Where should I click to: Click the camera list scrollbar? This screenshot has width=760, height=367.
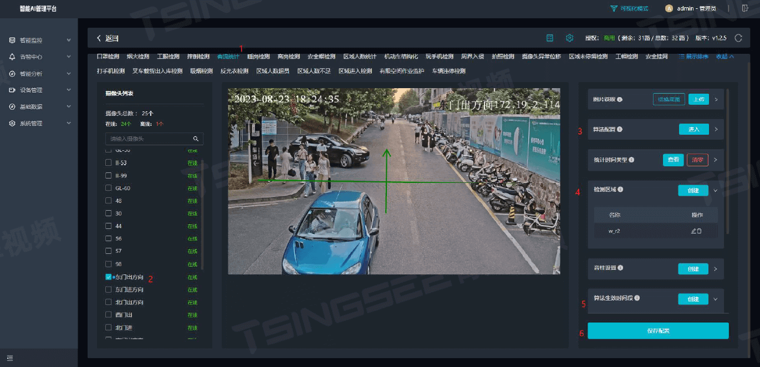(x=202, y=215)
